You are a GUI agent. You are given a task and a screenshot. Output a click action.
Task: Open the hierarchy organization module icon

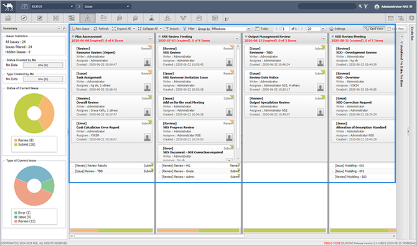coord(183,18)
